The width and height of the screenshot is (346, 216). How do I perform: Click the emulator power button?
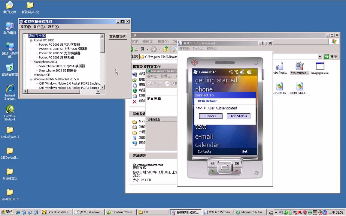[x=194, y=63]
